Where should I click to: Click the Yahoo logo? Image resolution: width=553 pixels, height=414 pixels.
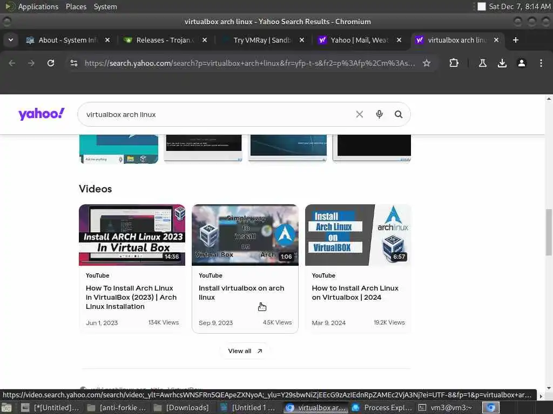pyautogui.click(x=41, y=114)
